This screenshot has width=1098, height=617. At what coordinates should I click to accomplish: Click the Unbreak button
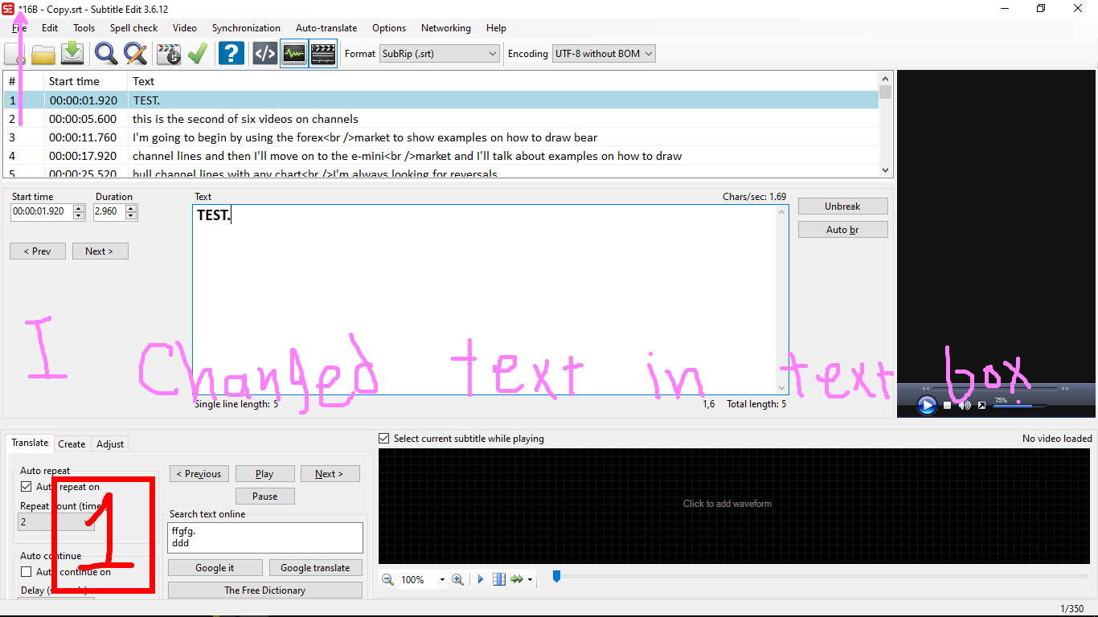pos(842,206)
